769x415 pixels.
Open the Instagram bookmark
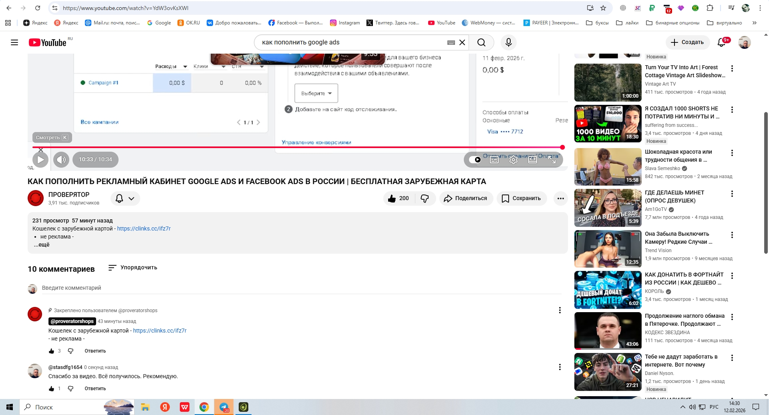point(345,23)
